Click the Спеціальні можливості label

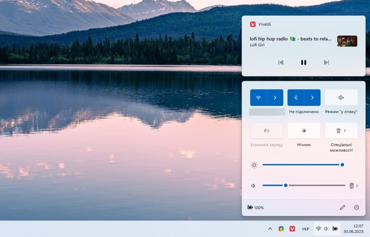pyautogui.click(x=341, y=147)
